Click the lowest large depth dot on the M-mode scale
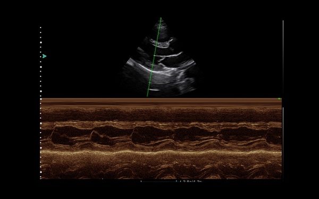Image resolution: width=319 pixels, height=199 pixels. [41, 172]
